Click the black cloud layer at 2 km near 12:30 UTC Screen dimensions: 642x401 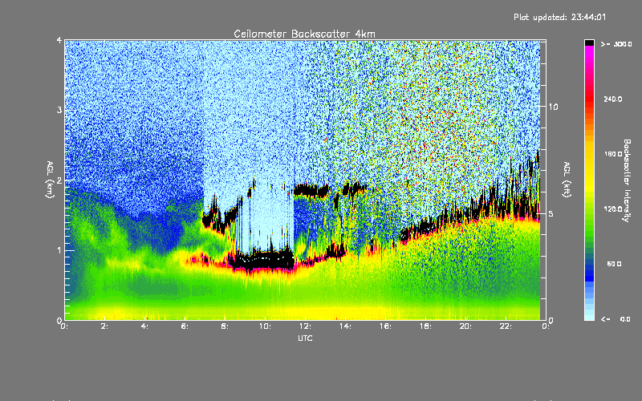(311, 190)
